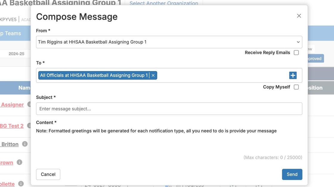Remove the All Officials recipient chip
The width and height of the screenshot is (334, 187).
[153, 75]
